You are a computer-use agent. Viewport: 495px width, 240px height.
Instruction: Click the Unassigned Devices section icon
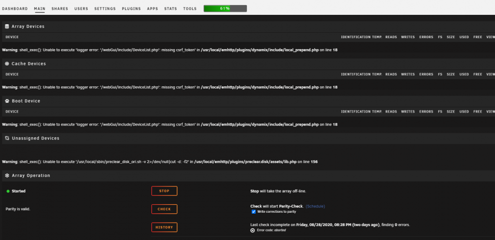click(x=7, y=138)
